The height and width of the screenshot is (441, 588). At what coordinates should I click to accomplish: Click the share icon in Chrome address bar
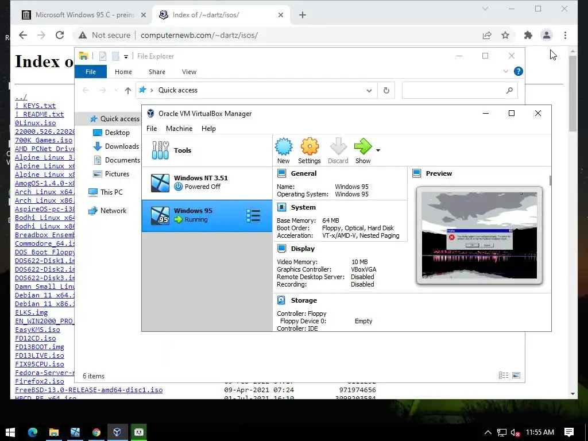(x=487, y=35)
